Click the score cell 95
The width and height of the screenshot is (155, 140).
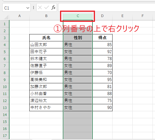click(x=102, y=80)
